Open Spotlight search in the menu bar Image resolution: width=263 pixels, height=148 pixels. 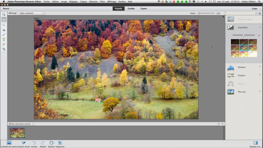point(260,1)
